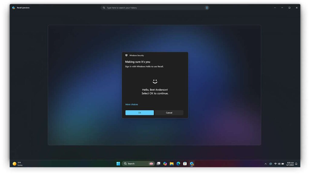Close the Recall window
The height and width of the screenshot is (174, 310).
(297, 8)
